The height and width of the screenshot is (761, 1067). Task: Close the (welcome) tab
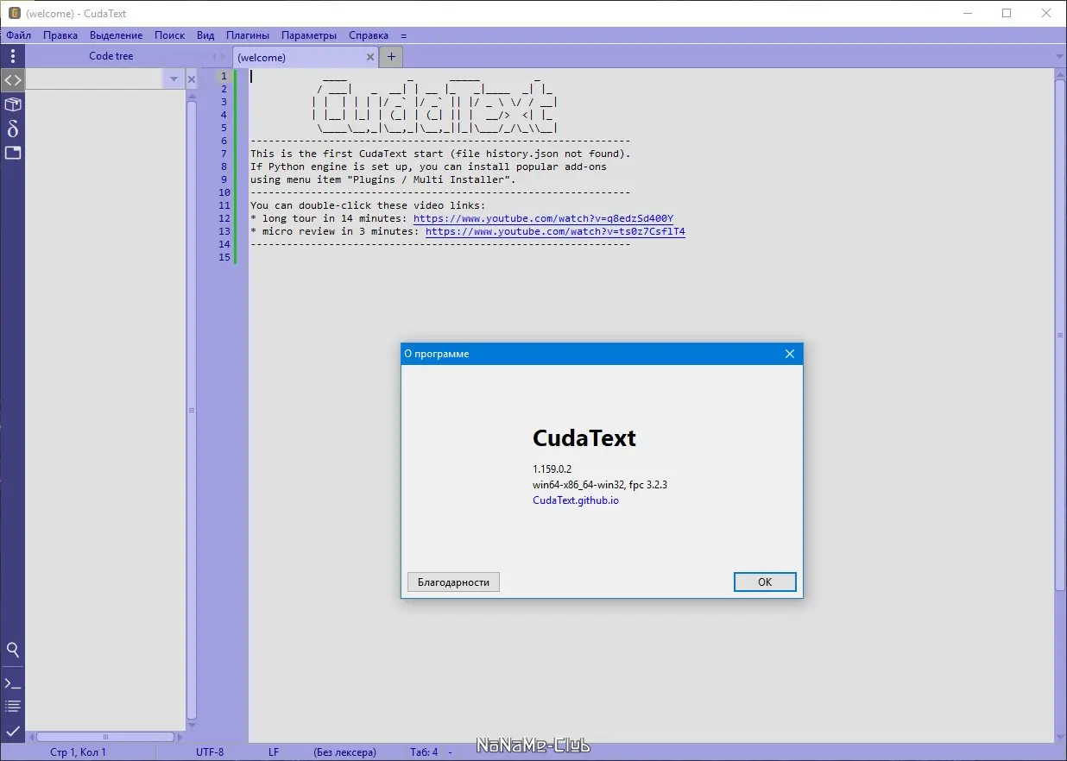click(x=370, y=57)
